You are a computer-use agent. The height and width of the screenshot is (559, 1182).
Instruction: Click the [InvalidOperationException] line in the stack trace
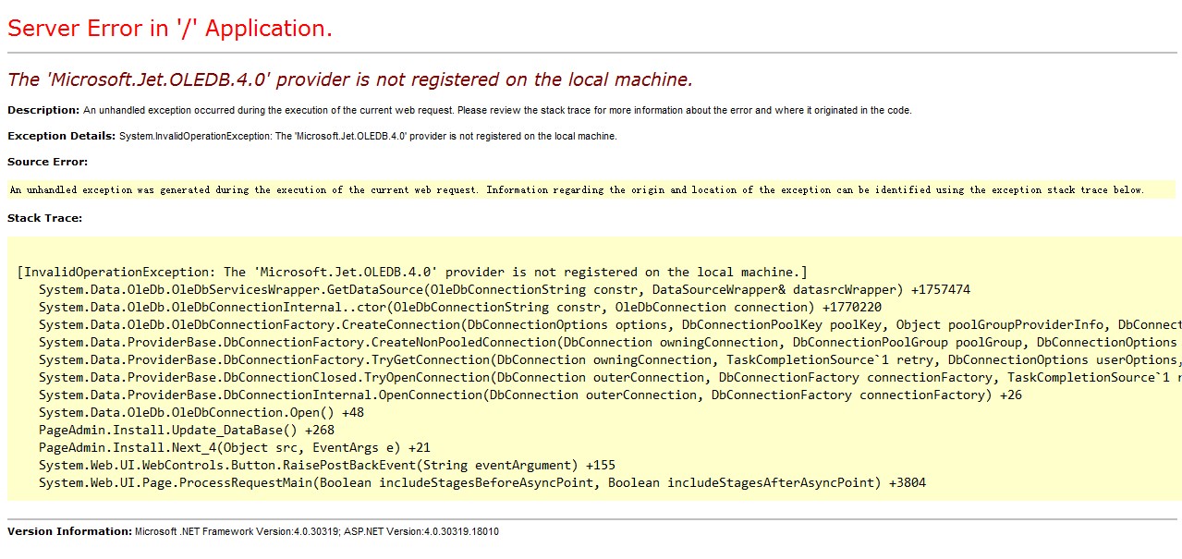(x=412, y=272)
